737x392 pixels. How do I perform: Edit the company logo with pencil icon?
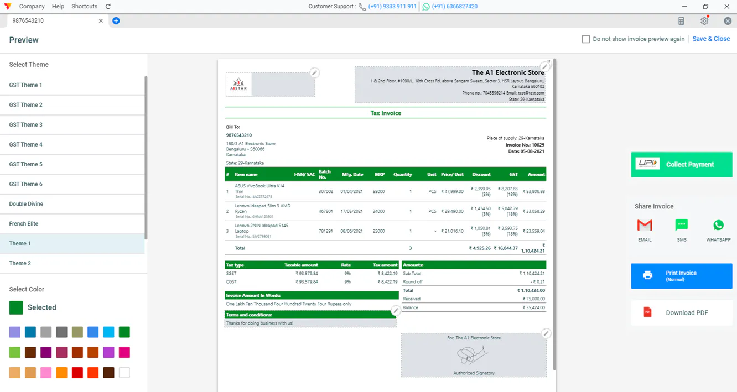[314, 73]
